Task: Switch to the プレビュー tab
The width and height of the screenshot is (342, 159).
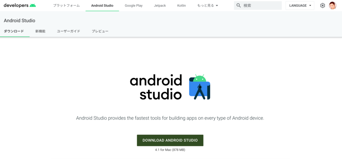Action: pos(100,31)
